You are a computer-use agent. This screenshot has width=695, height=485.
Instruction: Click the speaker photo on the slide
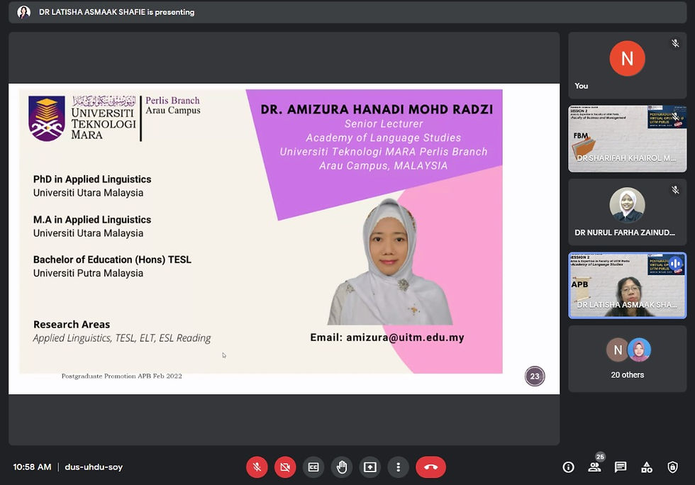pos(389,262)
